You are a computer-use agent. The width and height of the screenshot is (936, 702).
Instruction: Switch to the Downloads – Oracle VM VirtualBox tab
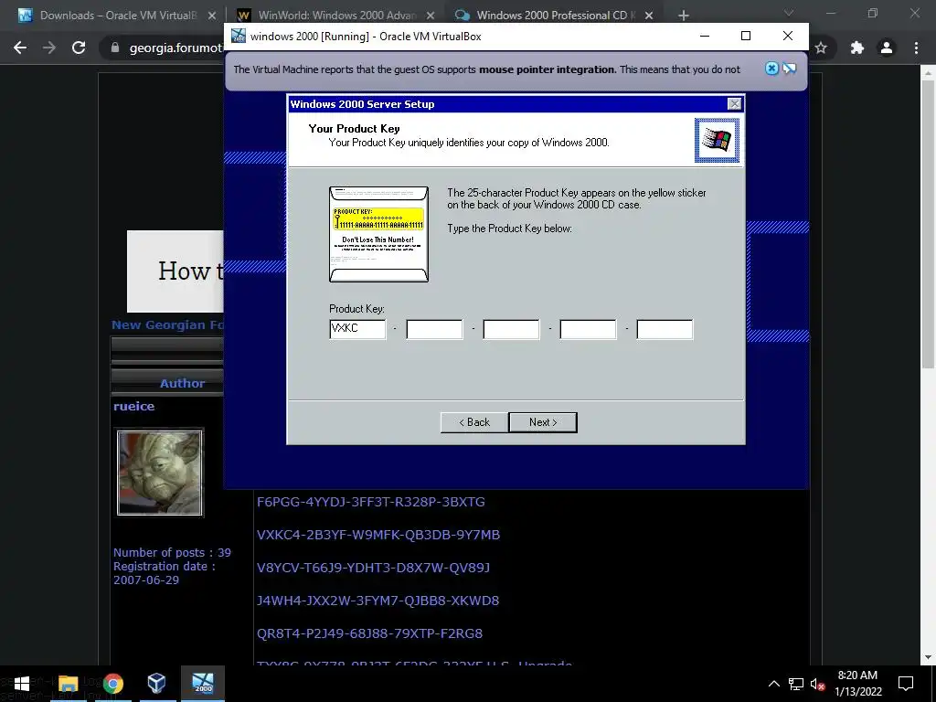pyautogui.click(x=118, y=16)
